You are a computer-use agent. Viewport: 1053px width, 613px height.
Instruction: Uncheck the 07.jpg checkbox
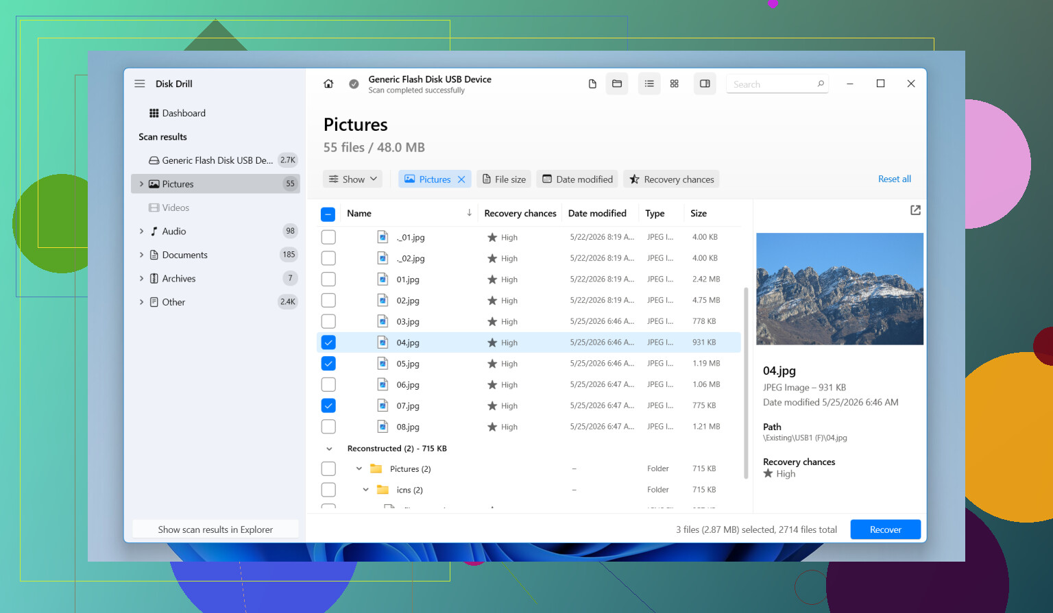click(x=328, y=405)
